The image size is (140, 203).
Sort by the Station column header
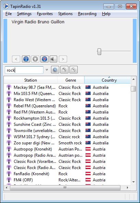coord(30,80)
